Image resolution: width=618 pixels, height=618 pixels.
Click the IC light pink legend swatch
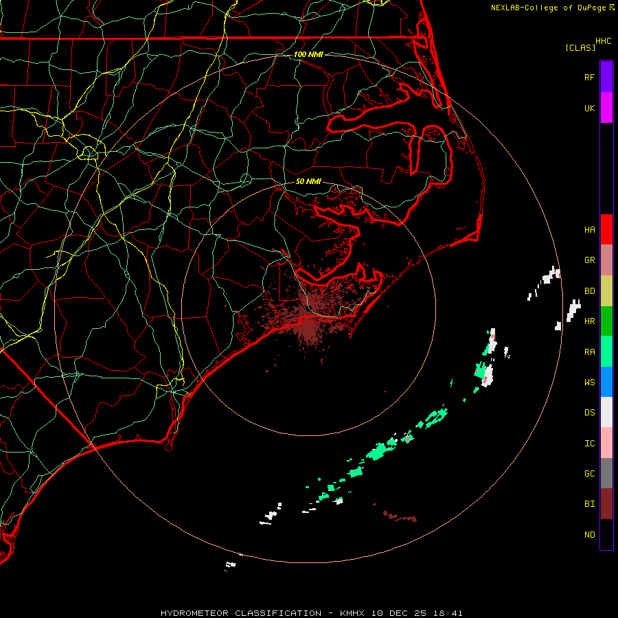606,443
